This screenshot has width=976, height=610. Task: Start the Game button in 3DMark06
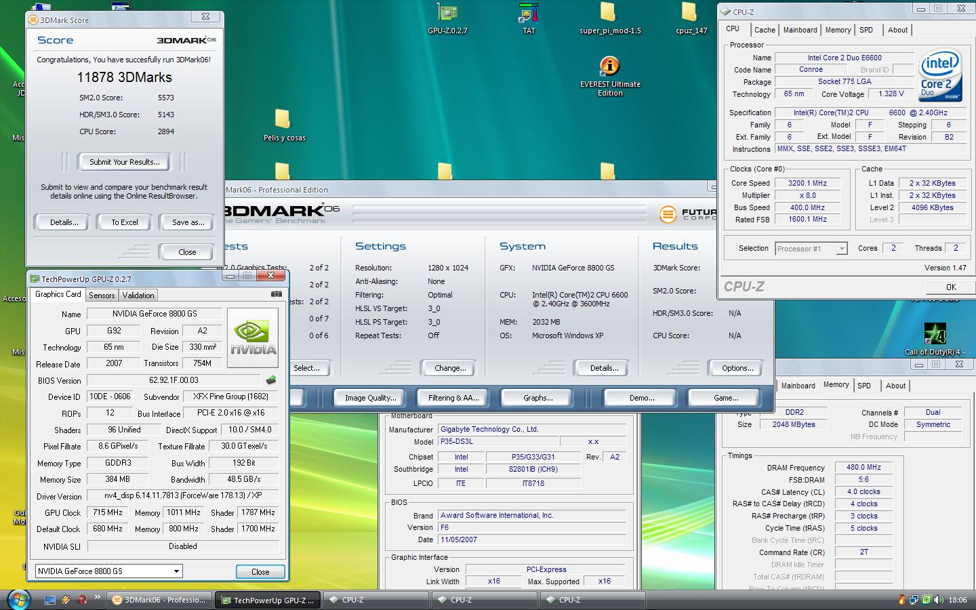(x=725, y=398)
